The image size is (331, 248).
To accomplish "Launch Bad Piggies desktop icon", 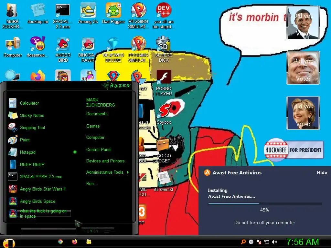I will point(113,14).
